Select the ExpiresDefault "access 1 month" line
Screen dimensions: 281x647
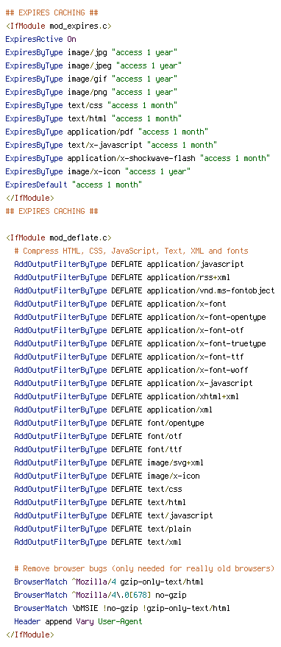tap(74, 185)
